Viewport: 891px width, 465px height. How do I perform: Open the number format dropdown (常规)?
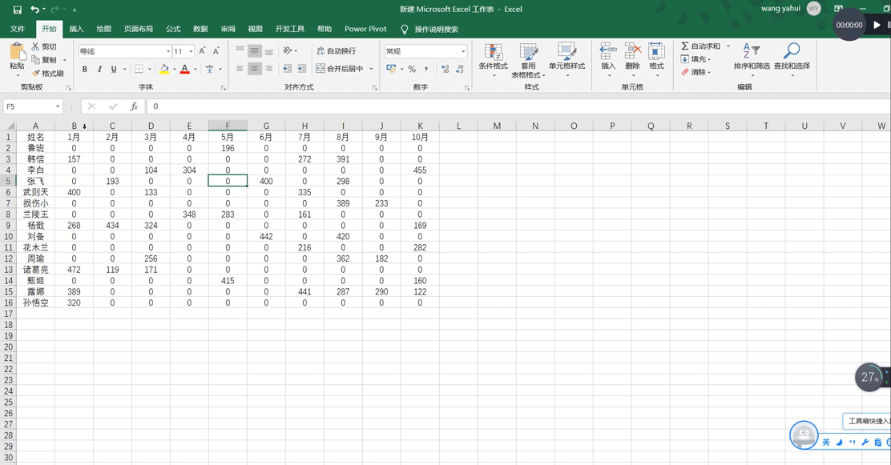[463, 51]
